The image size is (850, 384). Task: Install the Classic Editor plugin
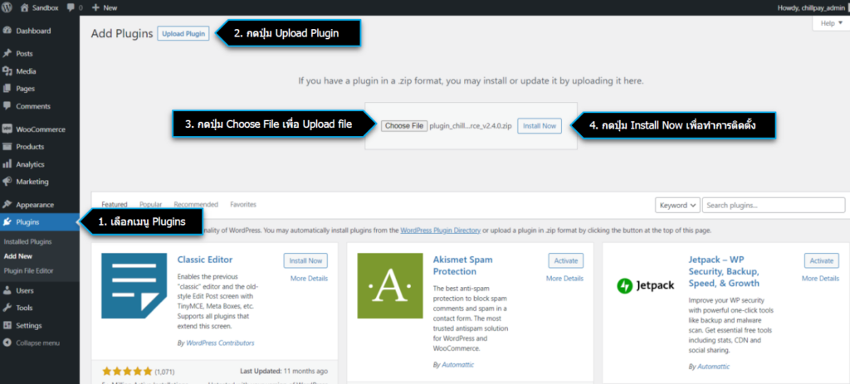305,260
